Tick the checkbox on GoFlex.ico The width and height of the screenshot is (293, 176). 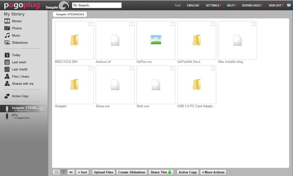172,24
